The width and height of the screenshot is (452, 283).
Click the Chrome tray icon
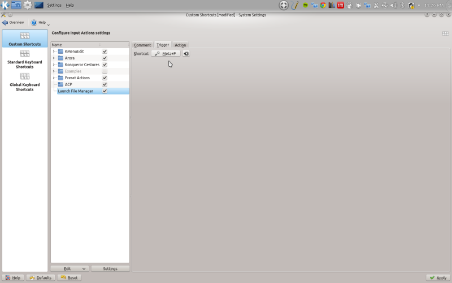[x=323, y=5]
